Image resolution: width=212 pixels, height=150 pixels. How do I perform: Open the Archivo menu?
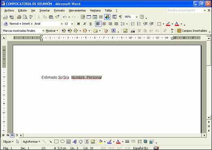(9, 11)
